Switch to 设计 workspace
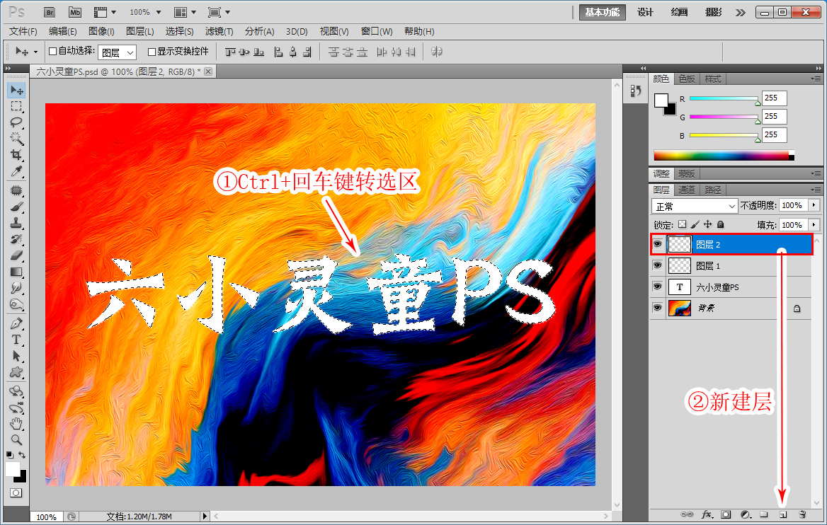The image size is (827, 525). pos(645,12)
